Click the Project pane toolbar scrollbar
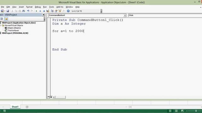The height and width of the screenshot is (113, 202). [45, 19]
